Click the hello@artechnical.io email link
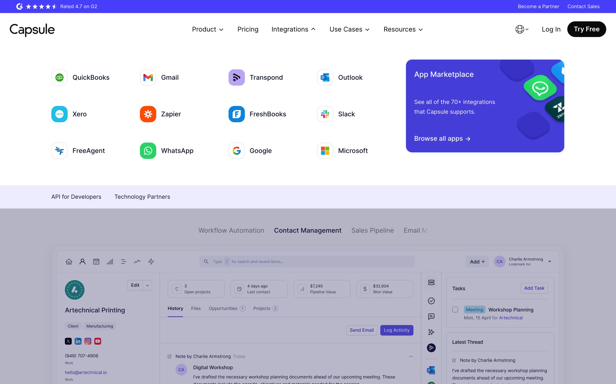This screenshot has width=616, height=384. (86, 372)
